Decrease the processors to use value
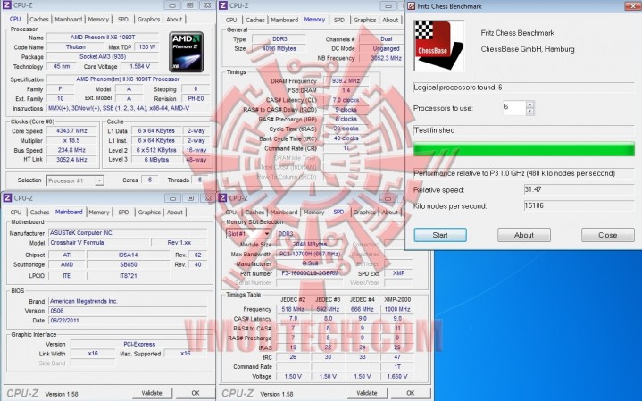This screenshot has height=401, width=642. [x=530, y=111]
